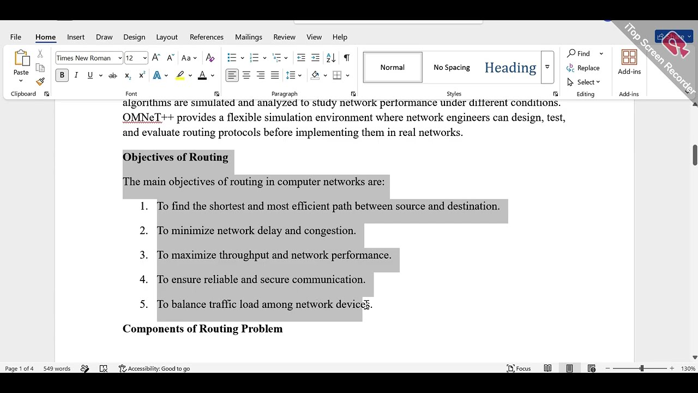
Task: Open the Review tab
Action: (x=285, y=37)
